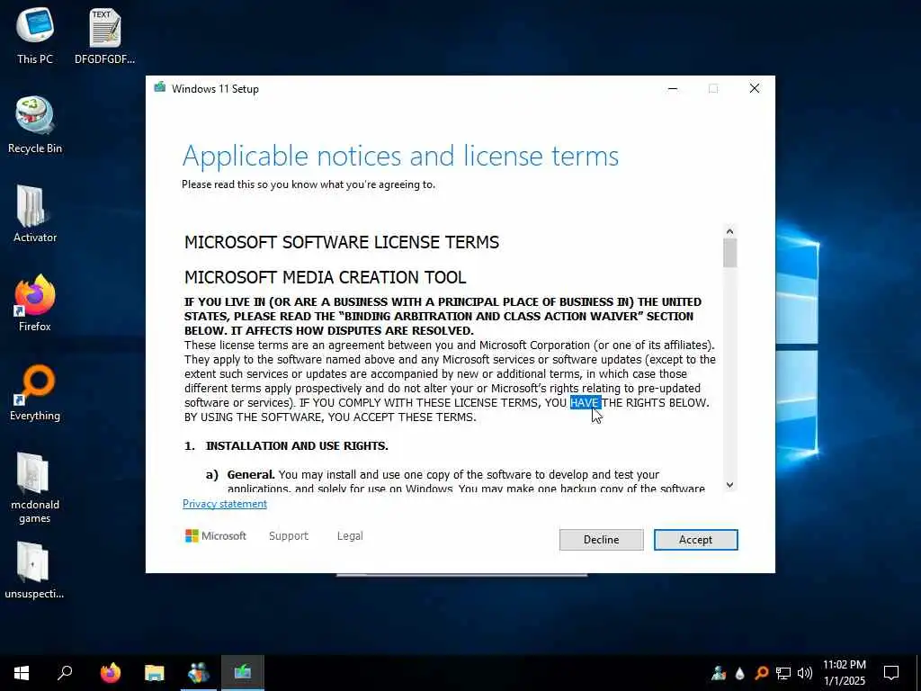Click the bold word 'General.' in section a)
The height and width of the screenshot is (691, 921).
click(x=251, y=474)
